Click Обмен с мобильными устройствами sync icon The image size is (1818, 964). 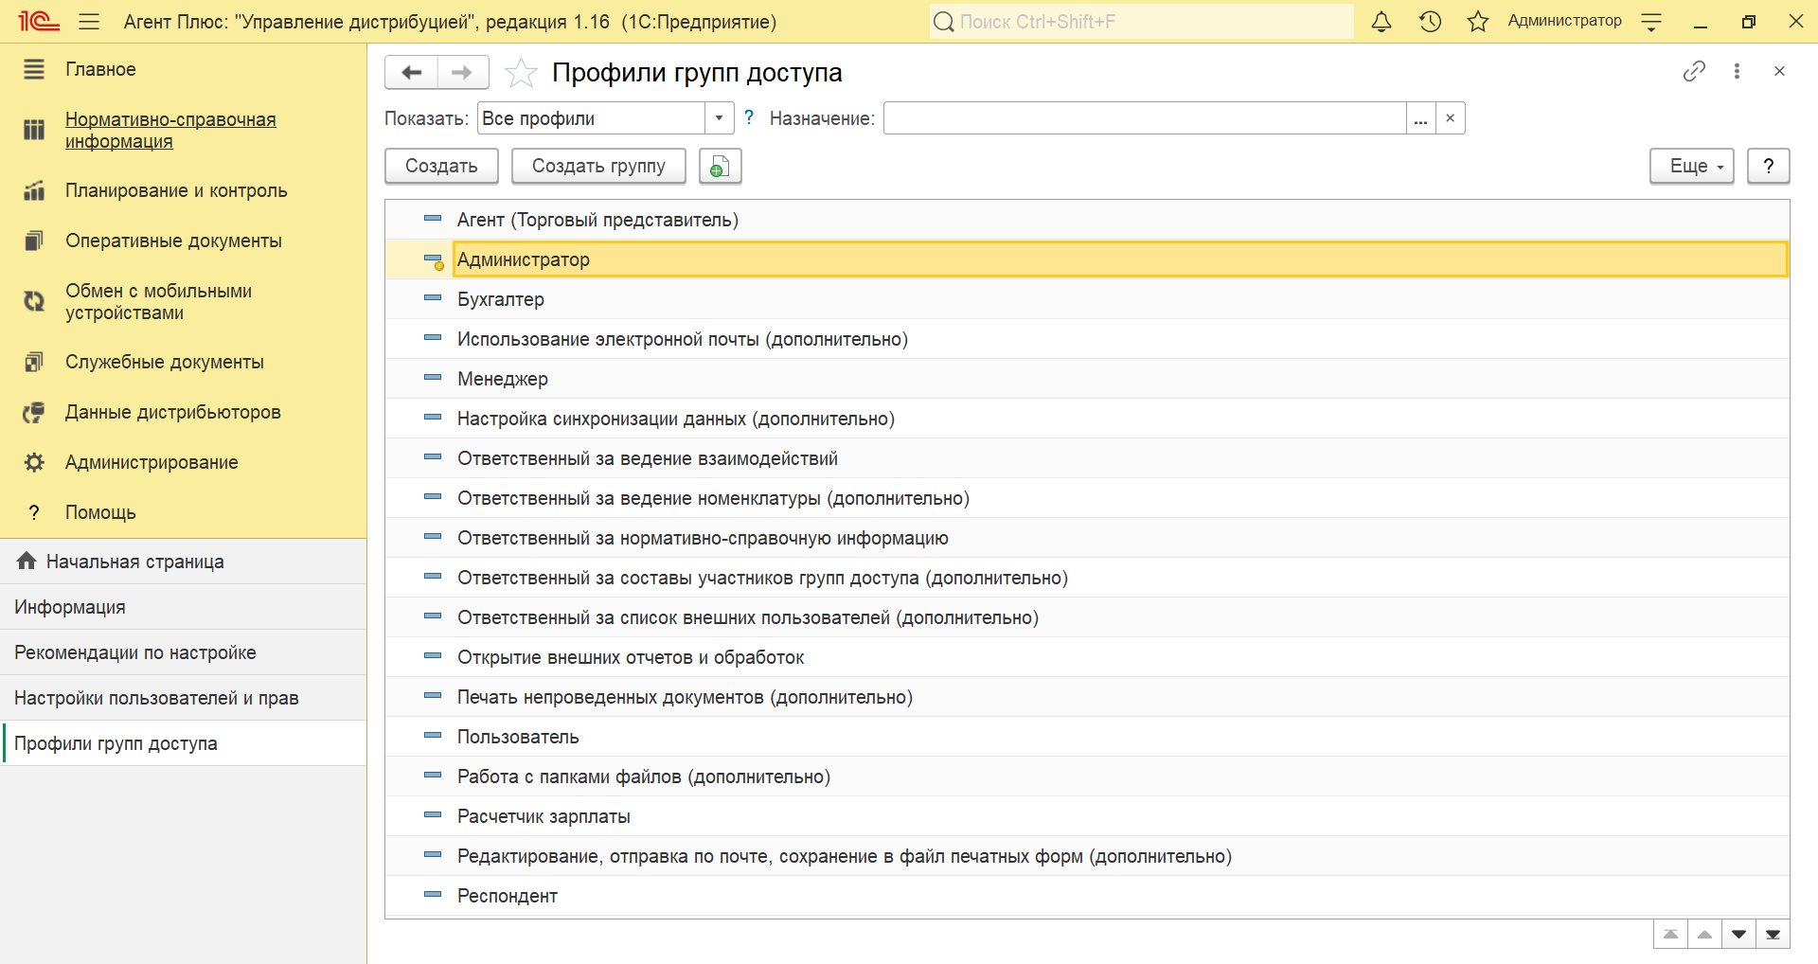tap(34, 301)
